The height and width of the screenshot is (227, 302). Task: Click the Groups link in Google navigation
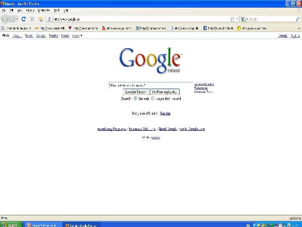point(41,35)
